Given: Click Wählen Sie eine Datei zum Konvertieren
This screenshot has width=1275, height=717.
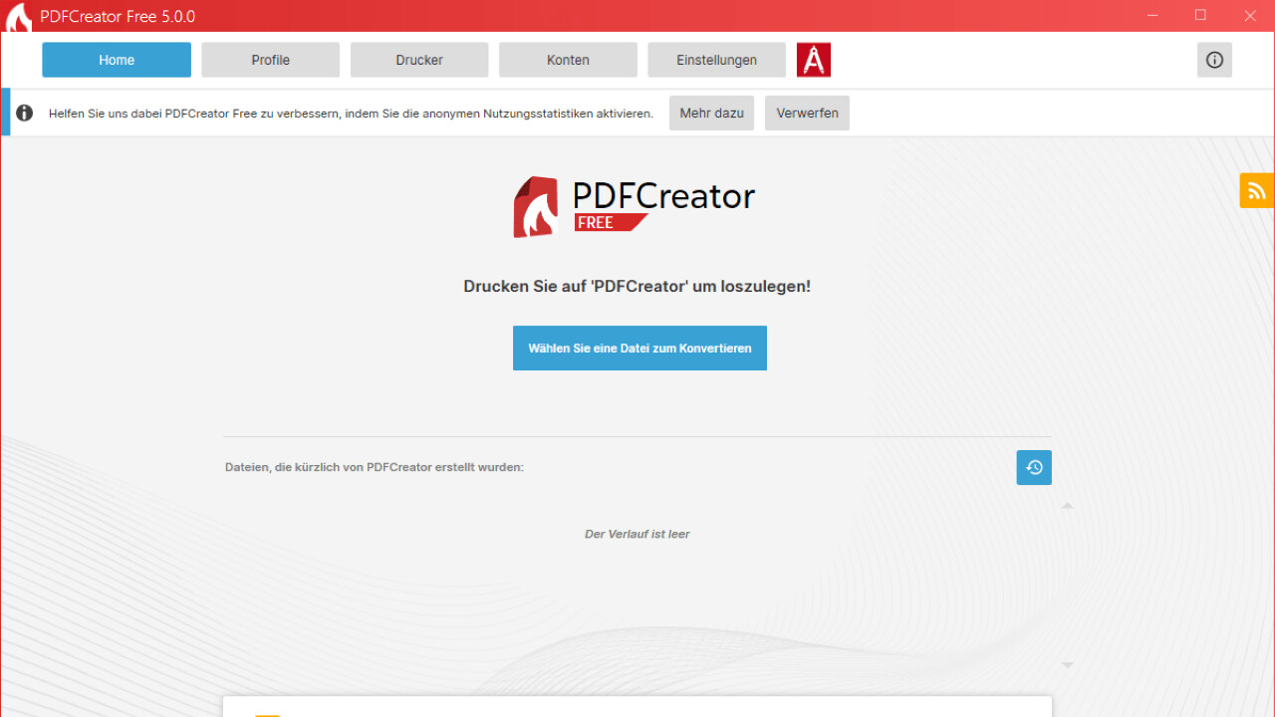Looking at the screenshot, I should 639,349.
